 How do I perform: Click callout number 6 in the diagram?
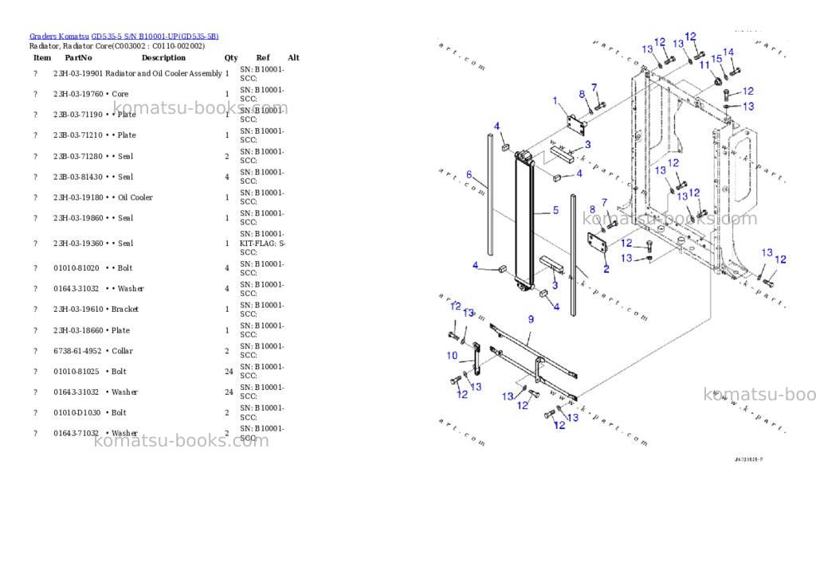pyautogui.click(x=469, y=175)
